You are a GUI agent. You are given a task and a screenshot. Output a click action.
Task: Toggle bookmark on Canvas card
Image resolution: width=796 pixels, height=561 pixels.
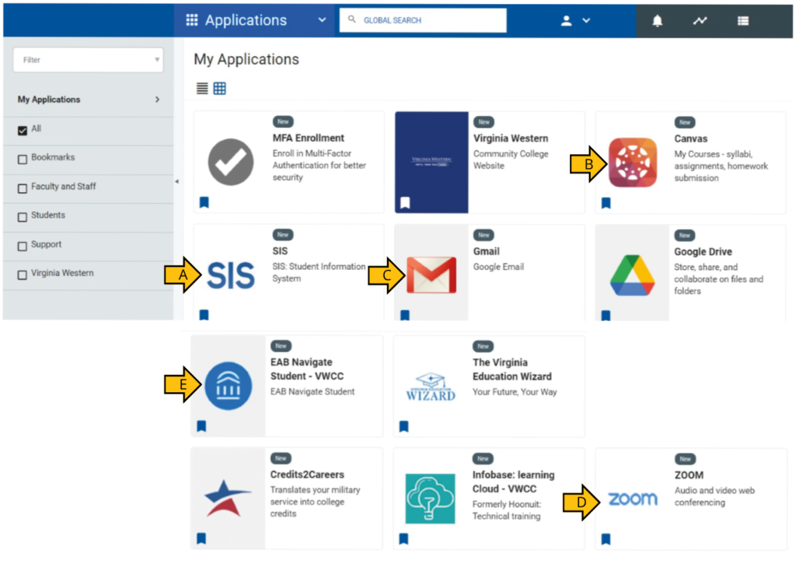pos(606,203)
